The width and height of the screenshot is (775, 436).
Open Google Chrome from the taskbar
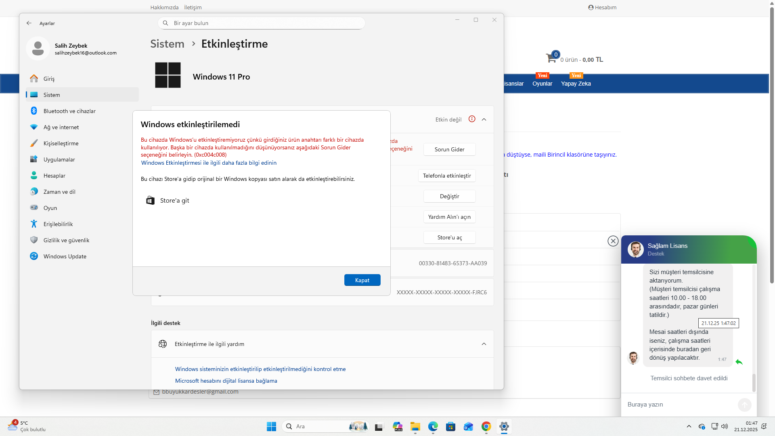click(486, 426)
